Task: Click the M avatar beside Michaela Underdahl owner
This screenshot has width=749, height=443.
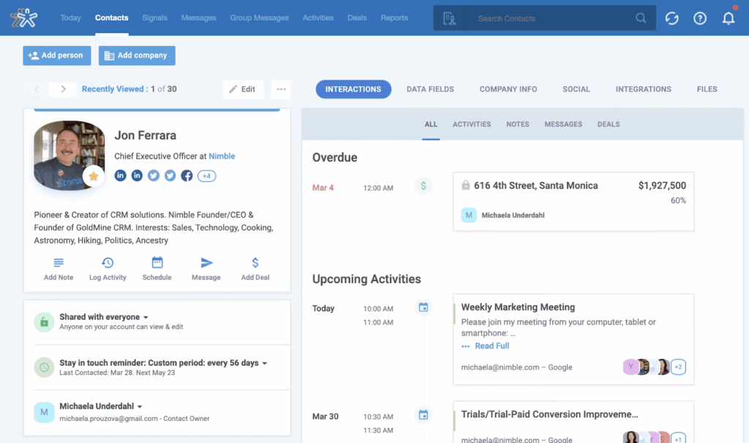Action: pyautogui.click(x=44, y=412)
